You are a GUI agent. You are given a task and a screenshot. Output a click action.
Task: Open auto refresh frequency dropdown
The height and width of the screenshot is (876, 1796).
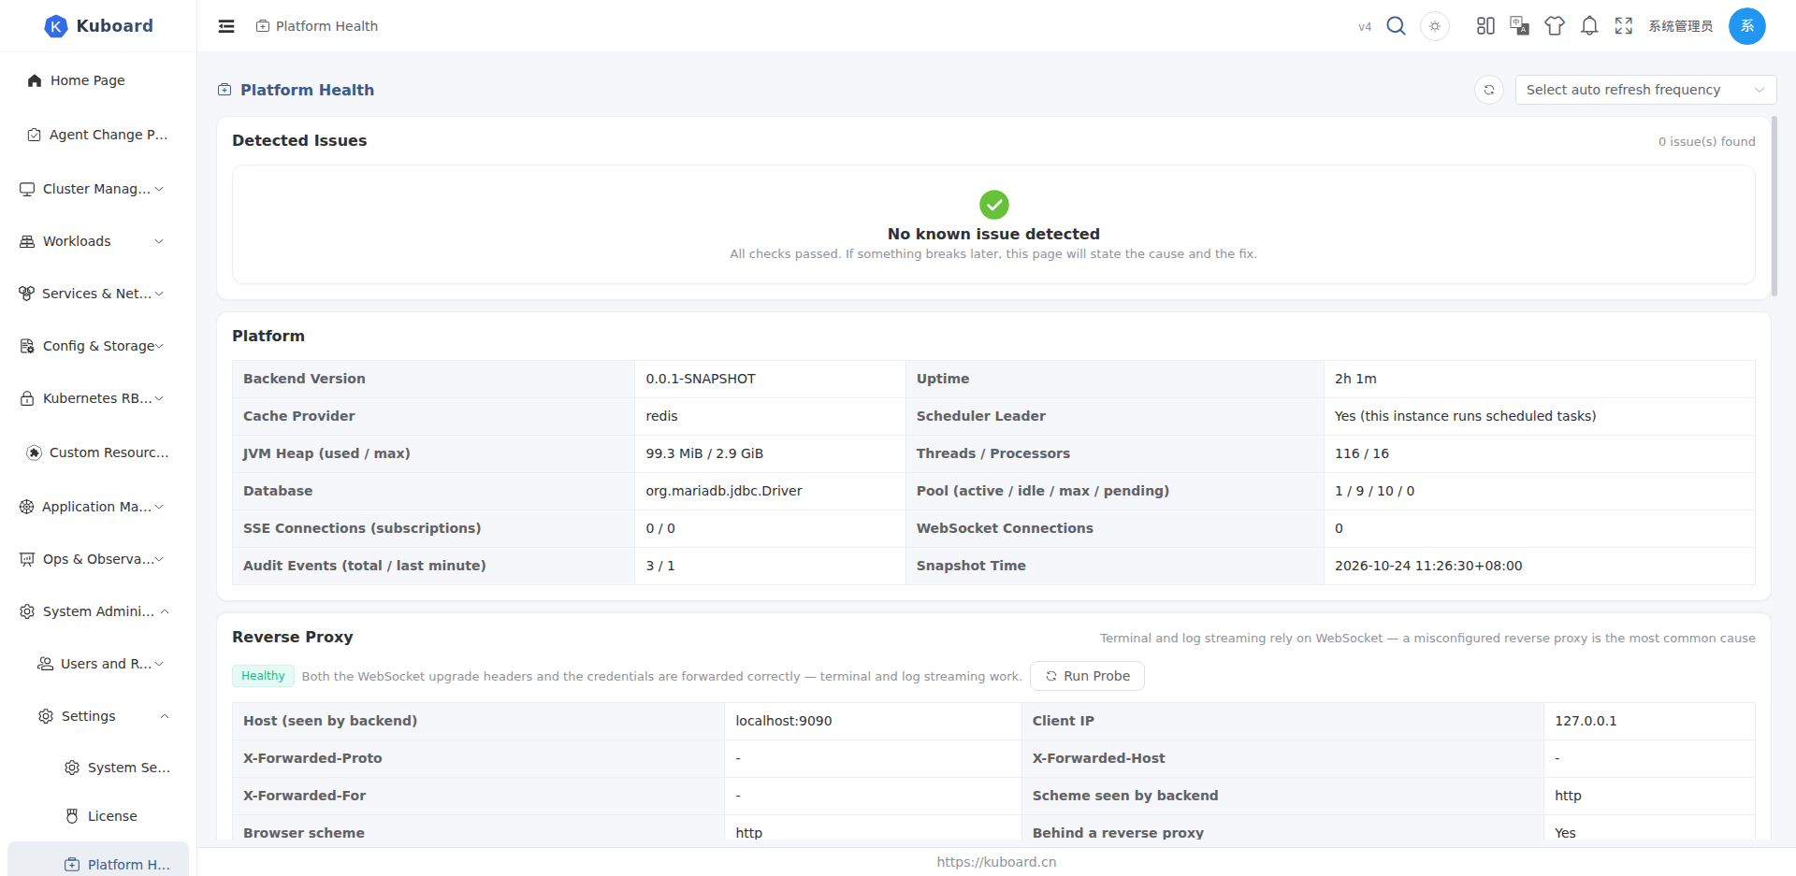(1645, 90)
